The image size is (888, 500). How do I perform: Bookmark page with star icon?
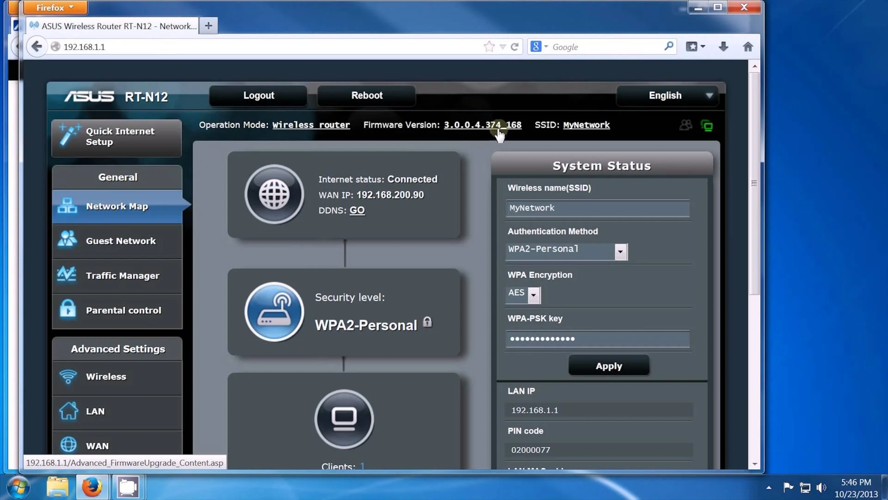489,47
